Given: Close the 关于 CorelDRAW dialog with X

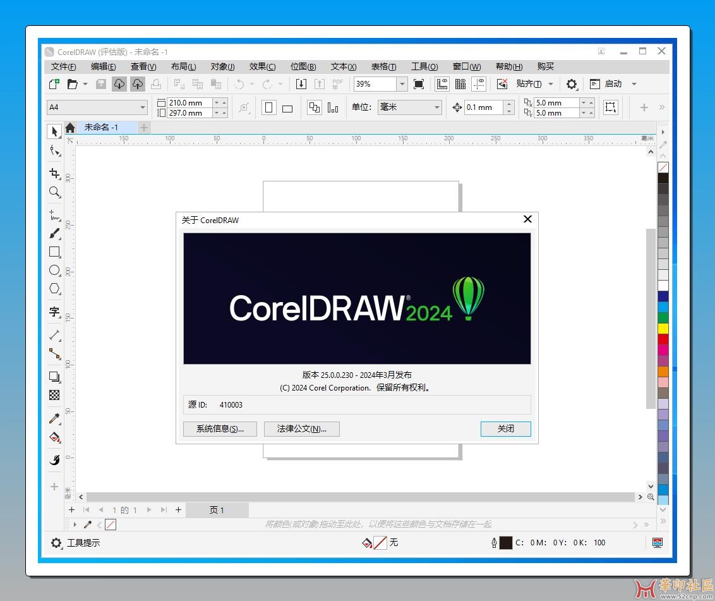Looking at the screenshot, I should click(527, 219).
